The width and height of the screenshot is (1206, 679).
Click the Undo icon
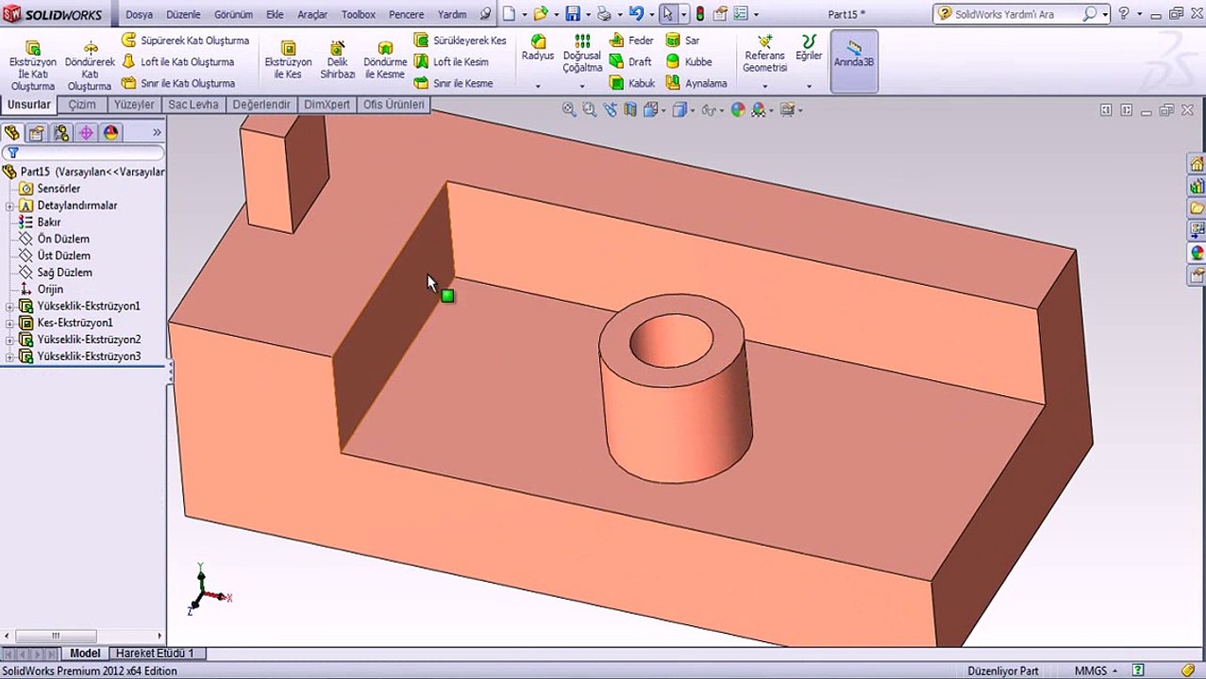coord(636,14)
